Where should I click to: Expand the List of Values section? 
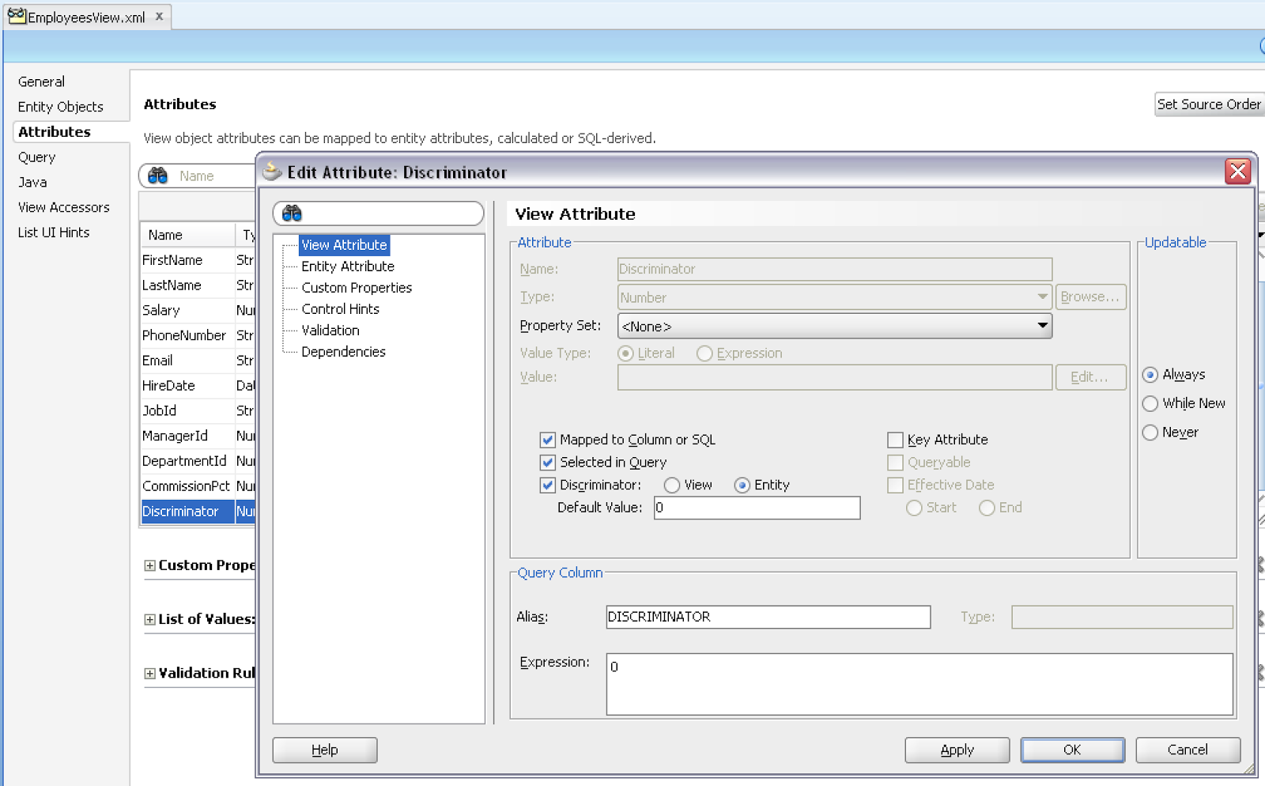[x=149, y=619]
